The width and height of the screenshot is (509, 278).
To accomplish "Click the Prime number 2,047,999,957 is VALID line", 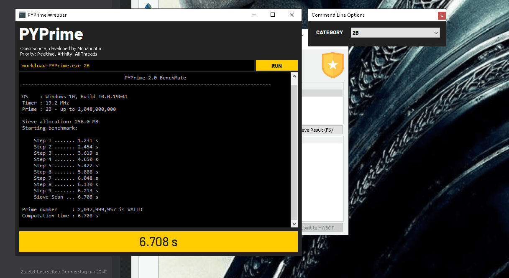I will click(82, 209).
